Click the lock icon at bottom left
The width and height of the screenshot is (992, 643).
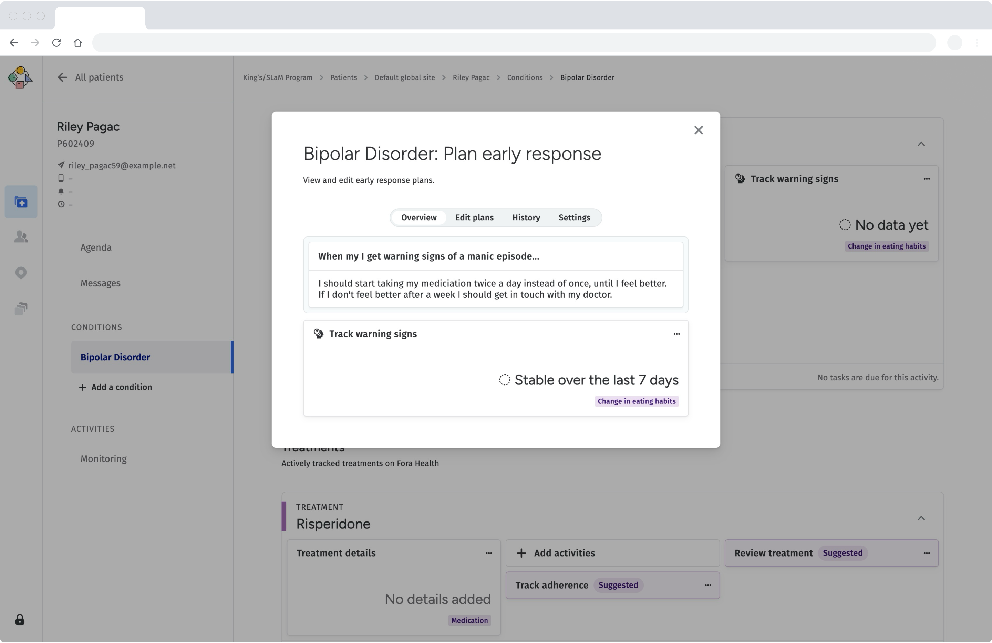20,620
